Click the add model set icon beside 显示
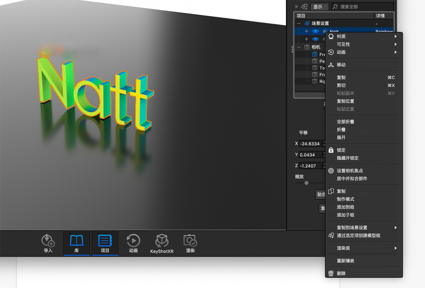 [304, 7]
